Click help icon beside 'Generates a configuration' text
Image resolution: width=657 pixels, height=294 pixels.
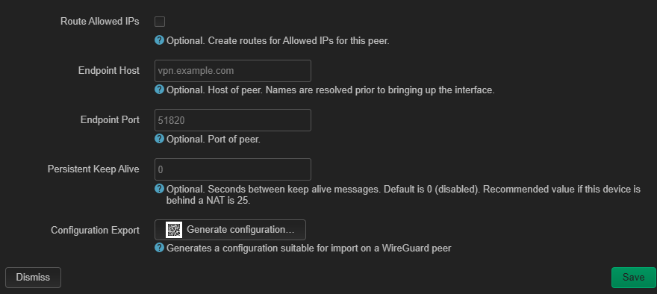click(159, 248)
